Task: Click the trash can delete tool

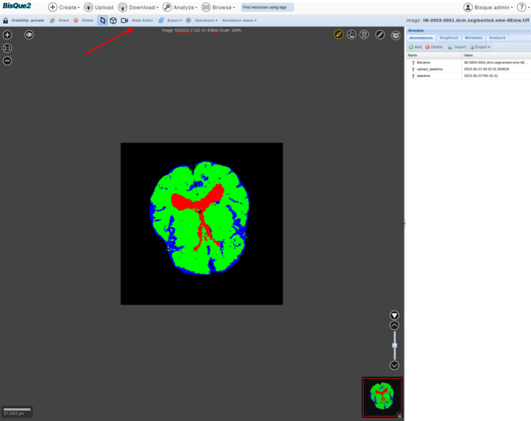Action: coord(364,35)
